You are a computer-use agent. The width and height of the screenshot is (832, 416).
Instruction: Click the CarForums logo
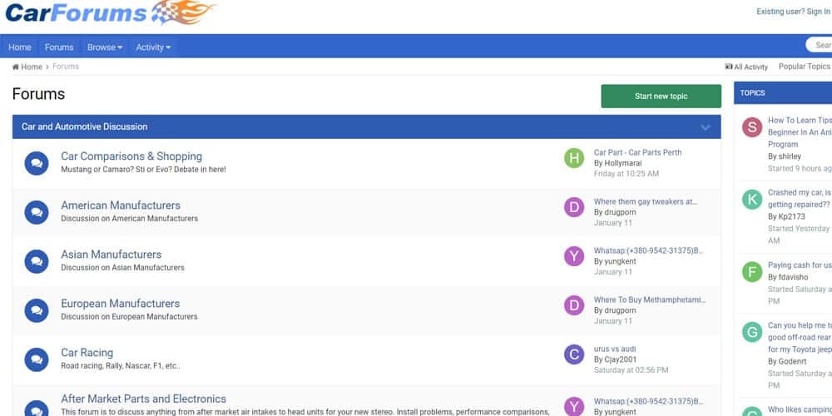110,12
